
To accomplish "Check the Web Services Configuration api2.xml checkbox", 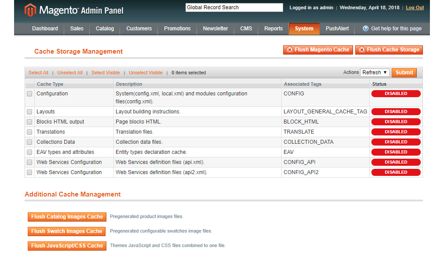I will click(x=29, y=172).
